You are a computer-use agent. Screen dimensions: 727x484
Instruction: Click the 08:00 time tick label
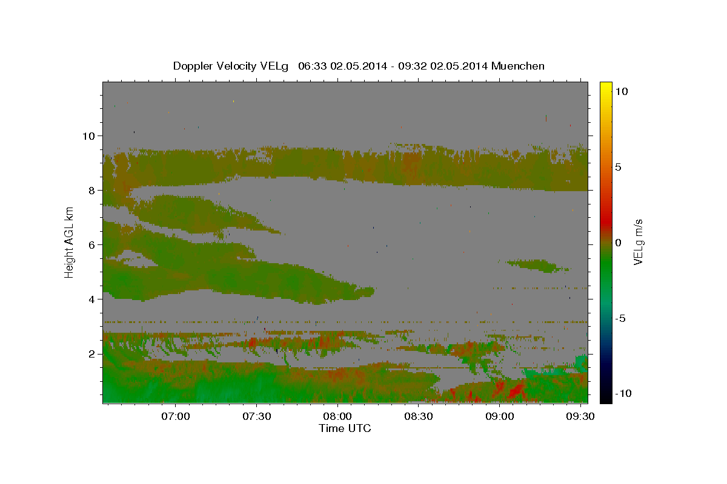pos(337,416)
